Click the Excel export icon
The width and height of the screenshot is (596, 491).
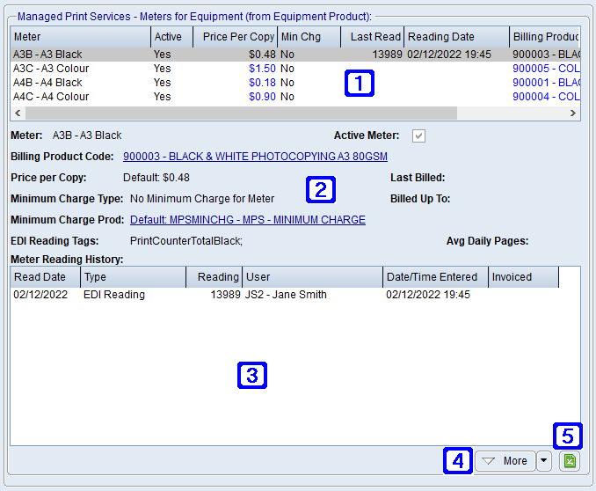point(570,461)
